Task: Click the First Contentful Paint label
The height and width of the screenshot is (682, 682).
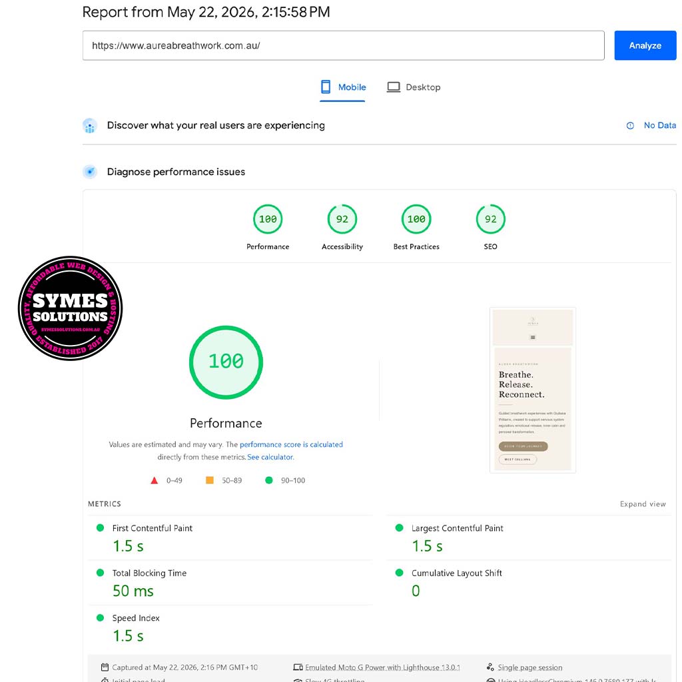Action: click(x=153, y=528)
